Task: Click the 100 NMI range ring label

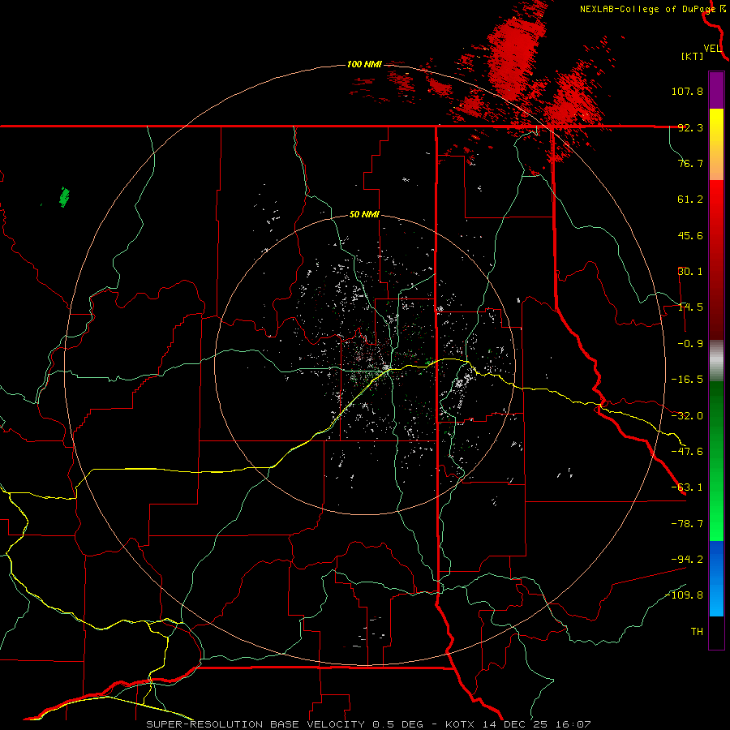Action: pyautogui.click(x=364, y=64)
